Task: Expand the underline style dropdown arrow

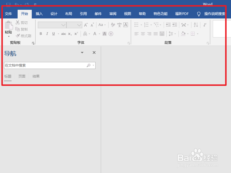Action: pyautogui.click(x=58, y=34)
